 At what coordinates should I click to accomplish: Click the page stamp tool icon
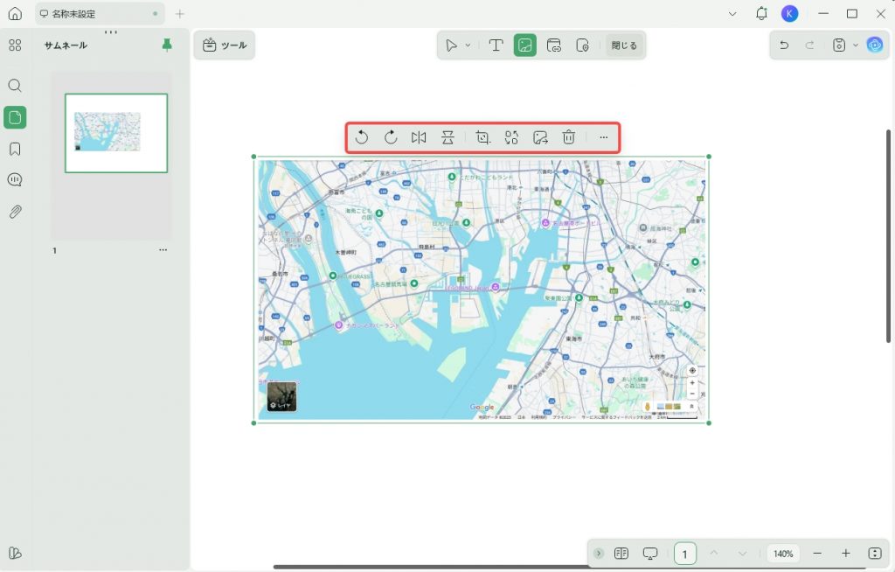(x=583, y=45)
